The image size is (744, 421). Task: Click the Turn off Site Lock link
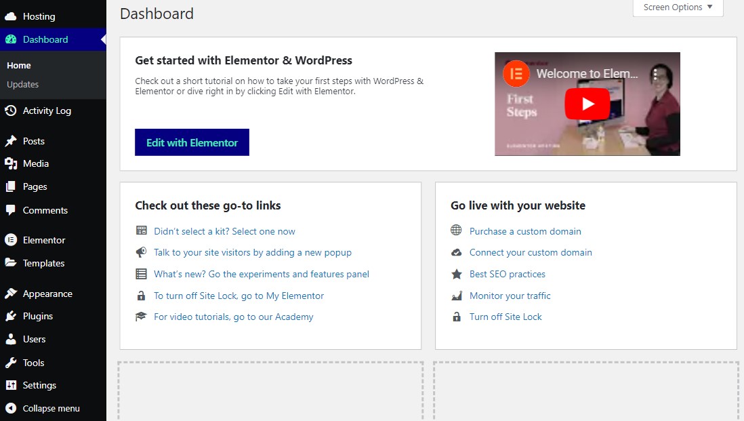(x=505, y=317)
